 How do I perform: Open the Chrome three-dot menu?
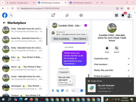[x=133, y=8]
